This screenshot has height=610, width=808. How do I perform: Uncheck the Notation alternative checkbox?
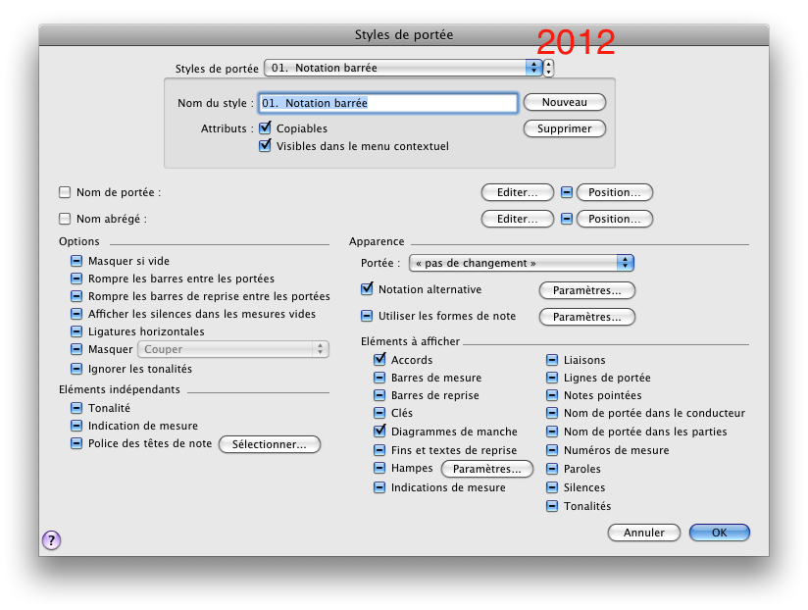pos(368,289)
